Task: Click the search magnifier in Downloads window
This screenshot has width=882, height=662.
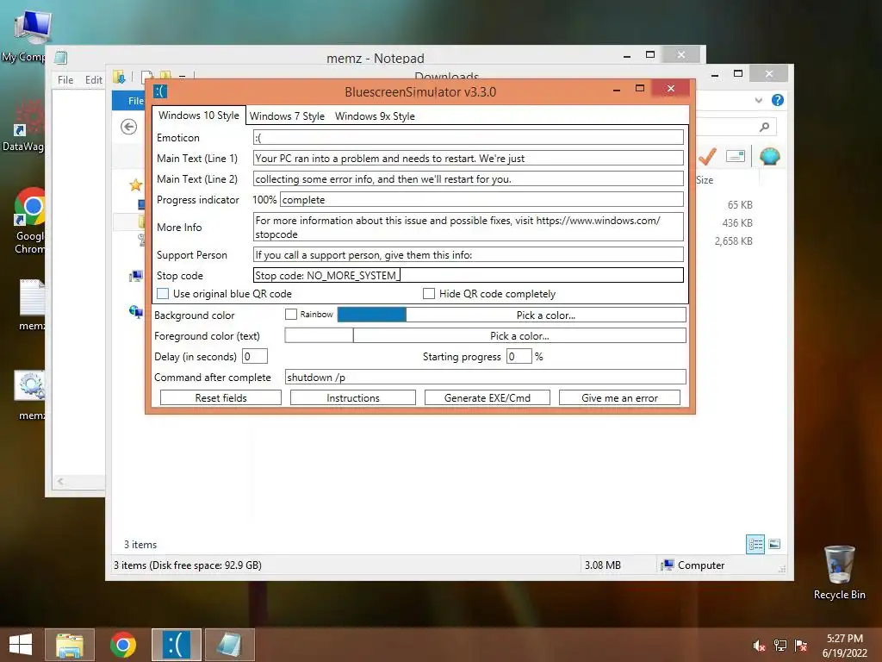Action: pos(764,127)
